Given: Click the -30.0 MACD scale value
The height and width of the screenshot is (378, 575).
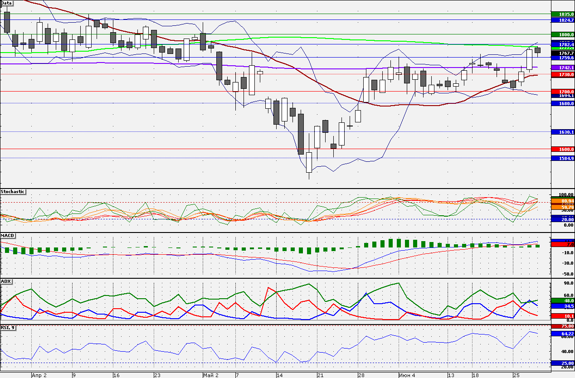Looking at the screenshot, I should [x=568, y=263].
